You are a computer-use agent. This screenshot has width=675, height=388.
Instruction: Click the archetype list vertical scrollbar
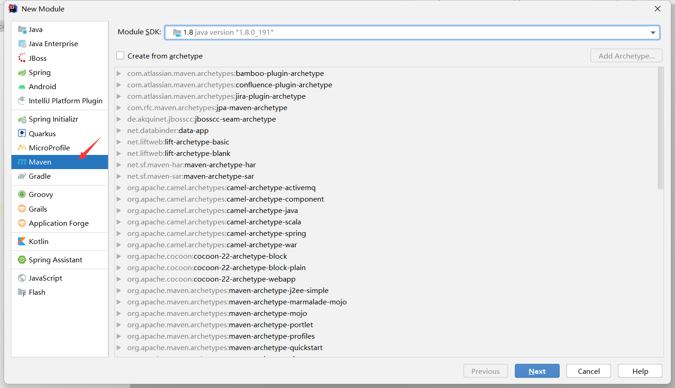[660, 128]
